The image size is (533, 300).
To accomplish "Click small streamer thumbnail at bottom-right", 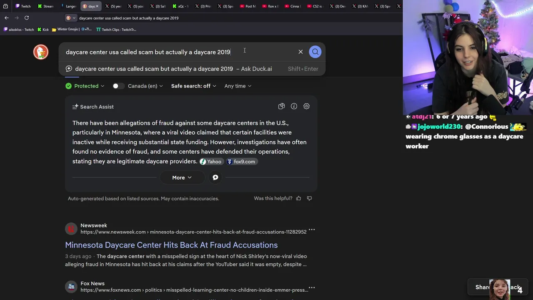I will (500, 290).
